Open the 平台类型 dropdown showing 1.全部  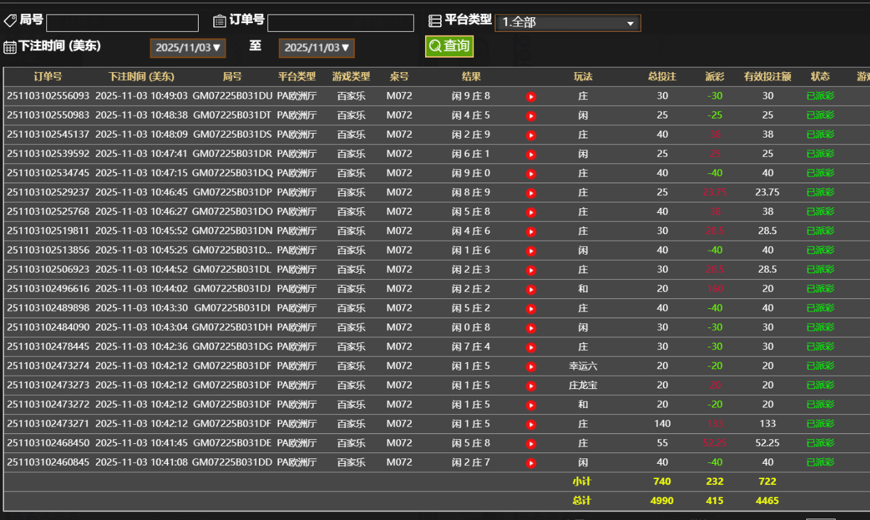point(567,22)
